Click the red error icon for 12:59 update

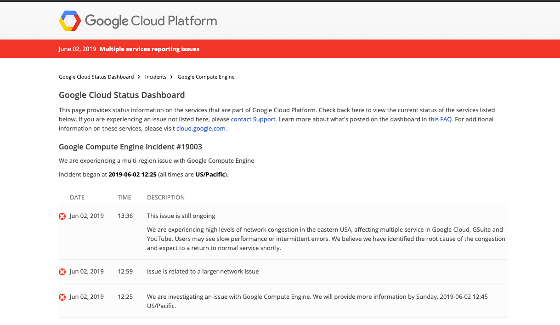tap(62, 272)
